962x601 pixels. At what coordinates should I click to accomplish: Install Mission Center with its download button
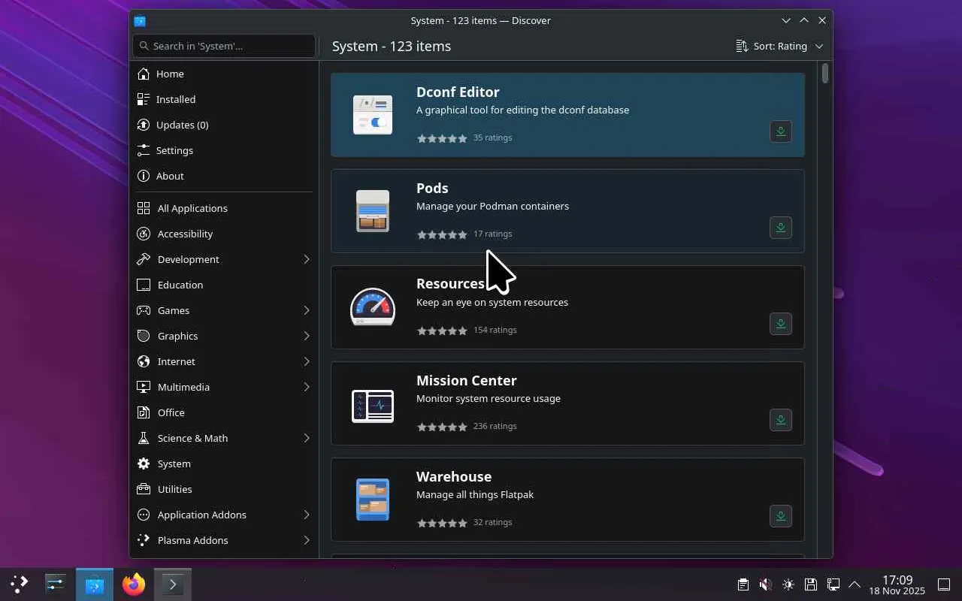pyautogui.click(x=781, y=420)
